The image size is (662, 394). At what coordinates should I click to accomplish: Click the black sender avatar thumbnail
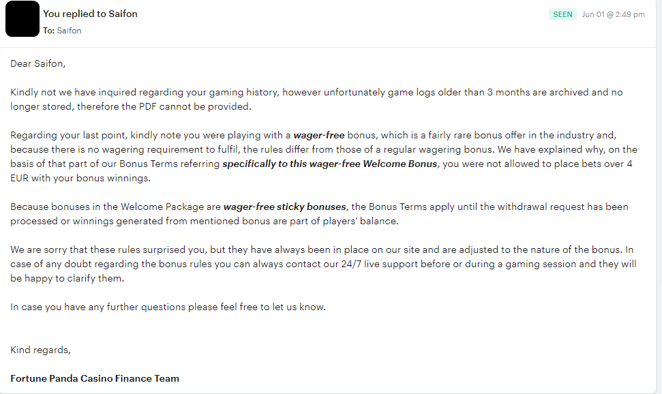point(22,19)
